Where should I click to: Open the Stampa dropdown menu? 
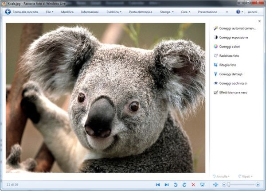(x=167, y=12)
